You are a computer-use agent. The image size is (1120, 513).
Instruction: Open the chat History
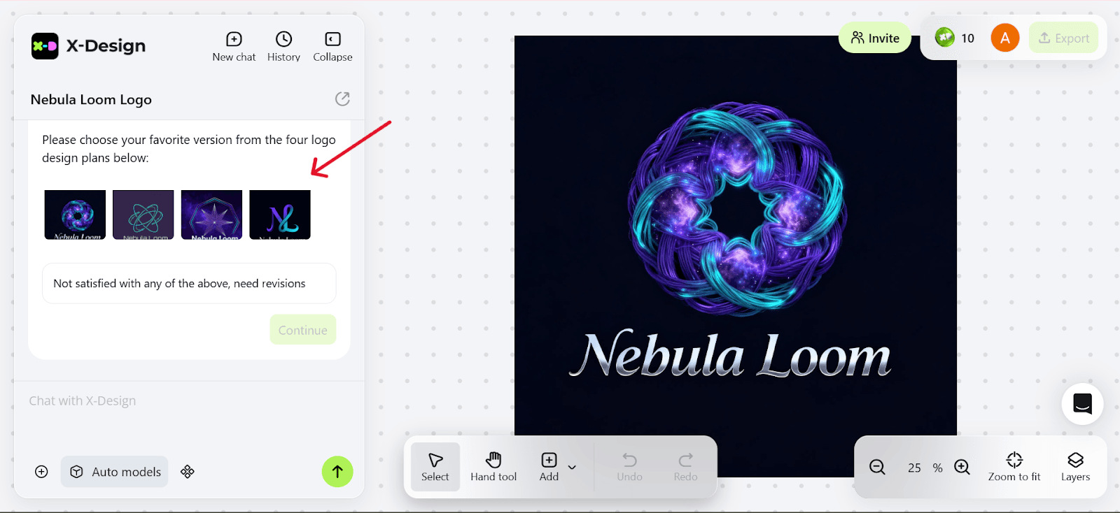pos(283,47)
